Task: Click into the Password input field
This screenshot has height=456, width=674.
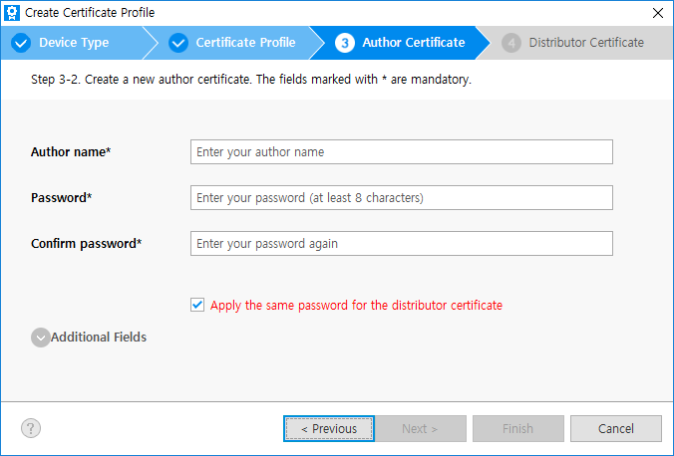Action: tap(401, 198)
